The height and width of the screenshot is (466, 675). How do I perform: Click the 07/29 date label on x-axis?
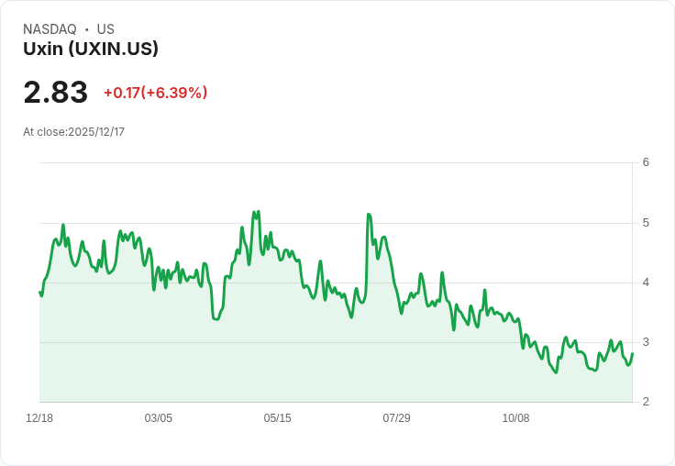click(396, 417)
